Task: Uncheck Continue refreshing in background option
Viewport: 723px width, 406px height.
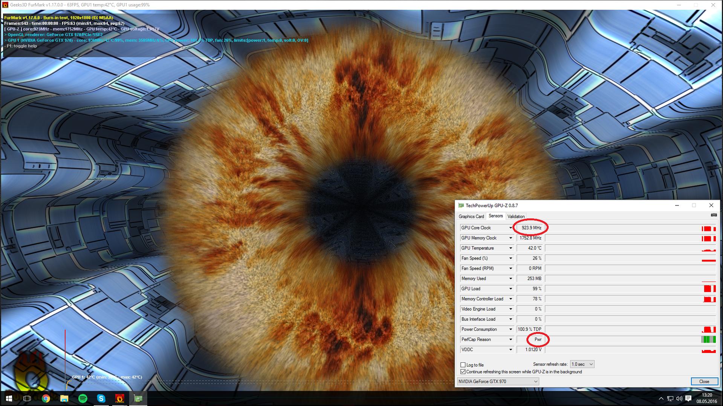Action: coord(463,372)
